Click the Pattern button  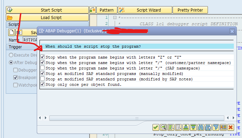coord(107,10)
